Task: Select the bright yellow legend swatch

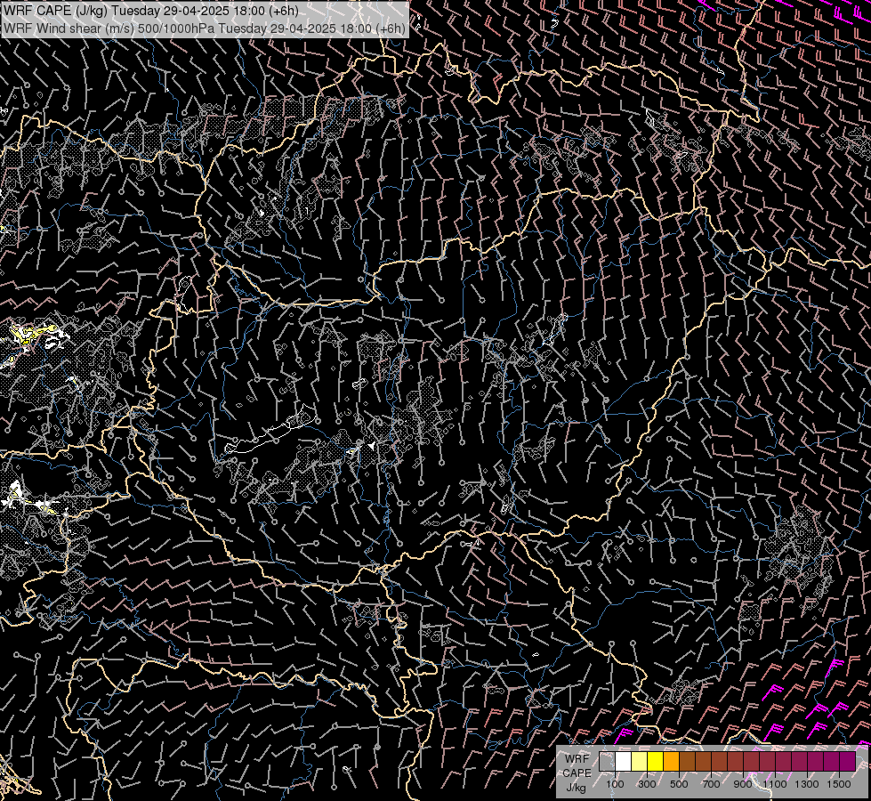Action: (656, 762)
